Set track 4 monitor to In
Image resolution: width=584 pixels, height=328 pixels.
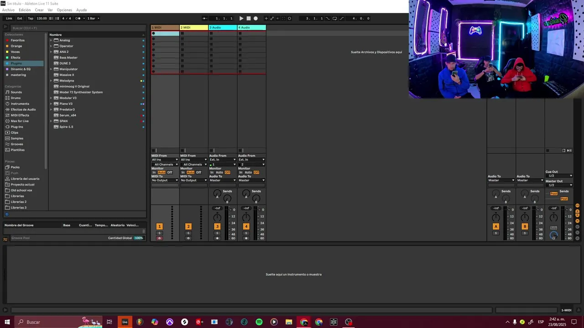click(241, 173)
